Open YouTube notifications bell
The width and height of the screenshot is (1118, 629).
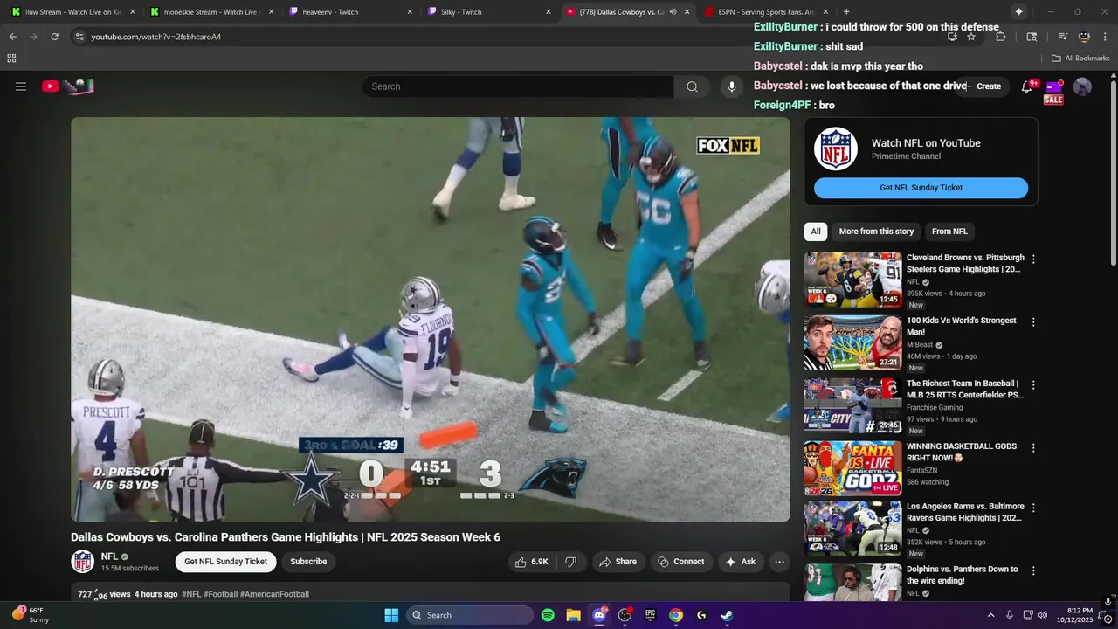pyautogui.click(x=1027, y=86)
